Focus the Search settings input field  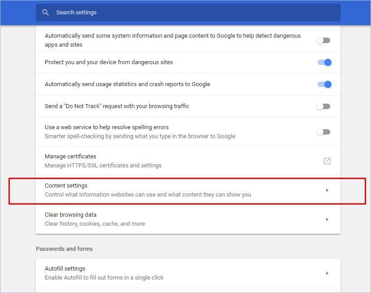point(188,13)
